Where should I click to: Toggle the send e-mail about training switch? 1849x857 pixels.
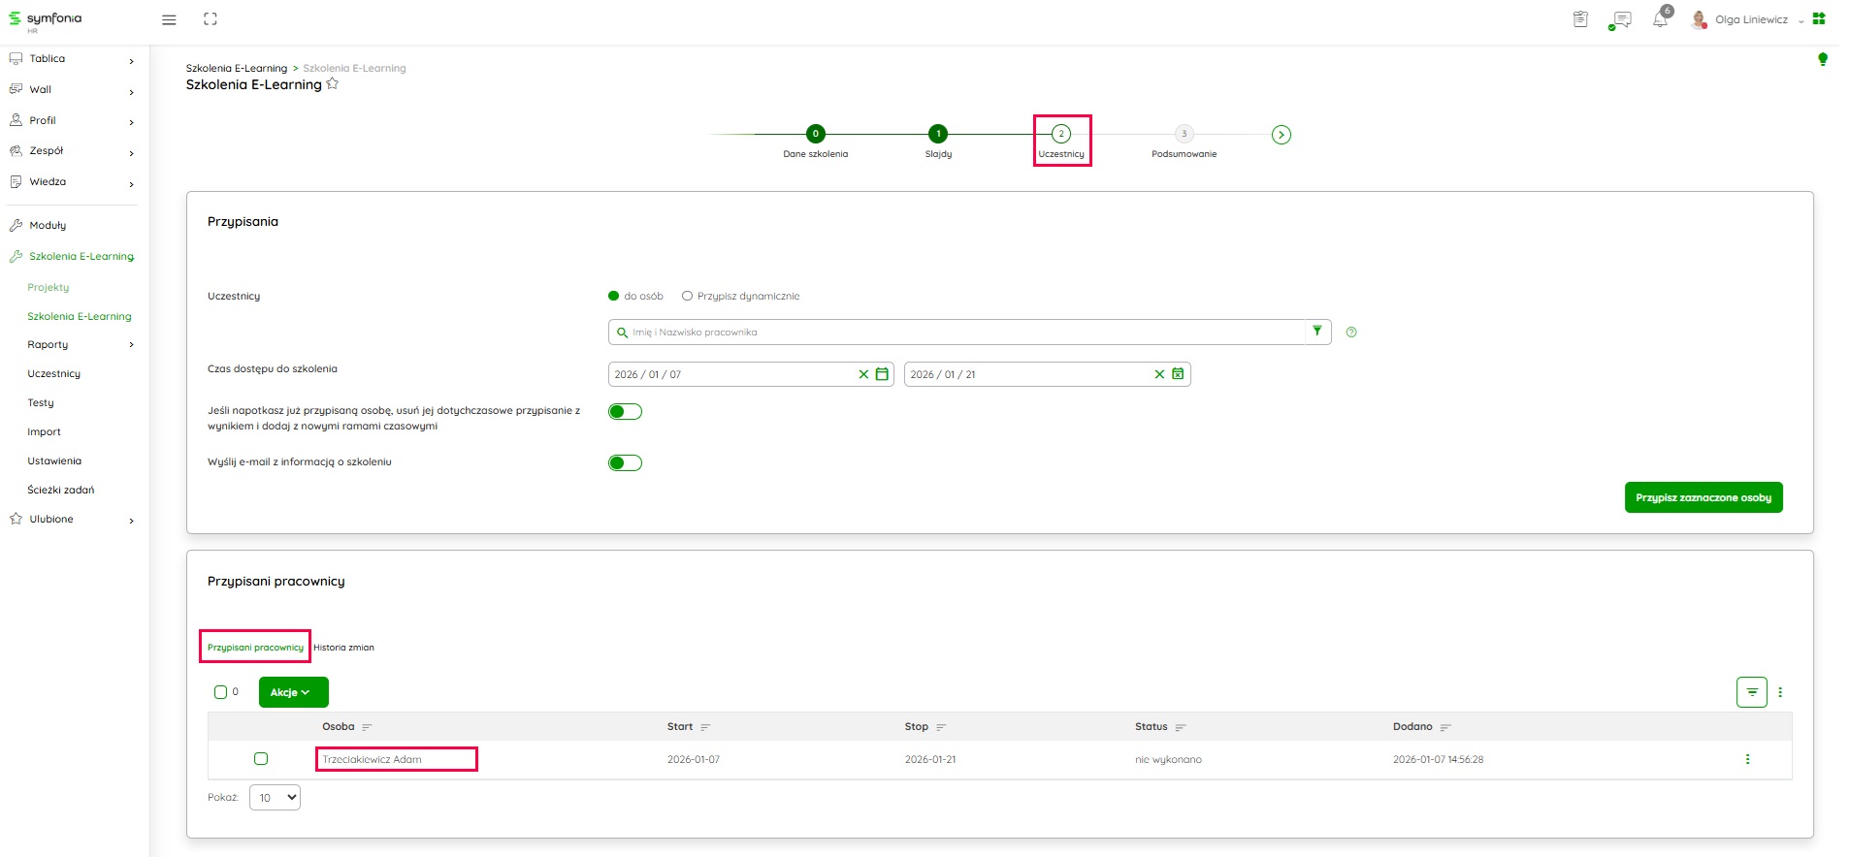625,462
